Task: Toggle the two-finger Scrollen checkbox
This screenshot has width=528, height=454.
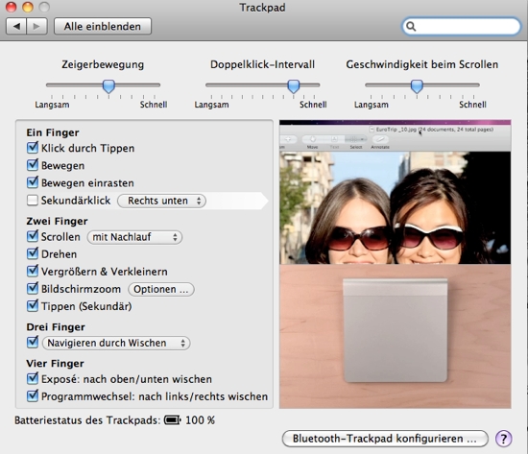Action: [33, 236]
